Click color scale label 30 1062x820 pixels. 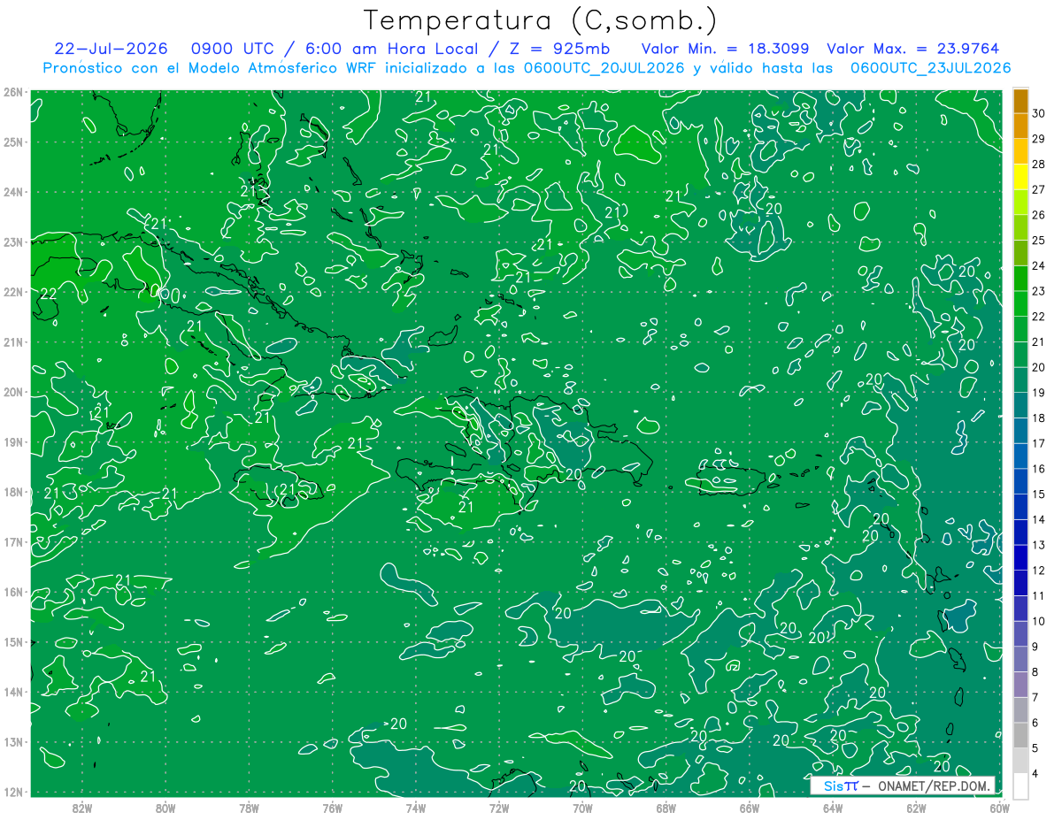[x=1039, y=113]
